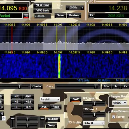
Task: Click the 7.000000 frequency input field
Action: [43, 16]
